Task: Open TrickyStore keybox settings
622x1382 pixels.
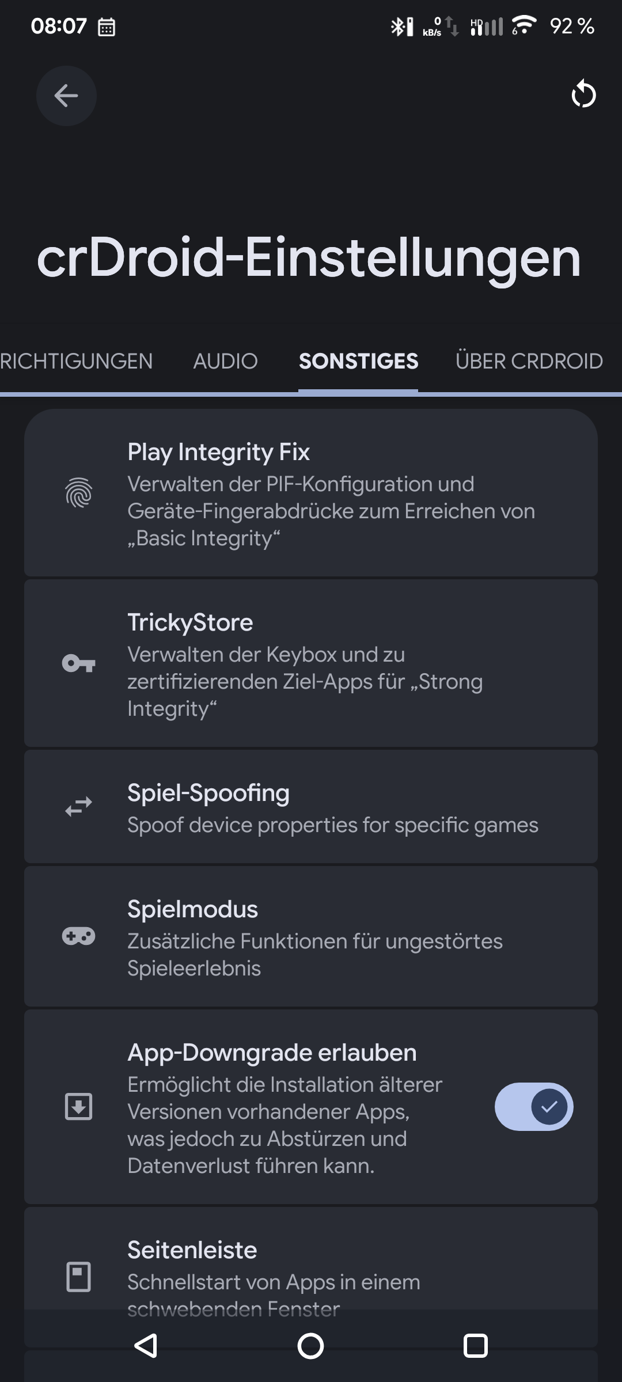Action: click(331, 665)
